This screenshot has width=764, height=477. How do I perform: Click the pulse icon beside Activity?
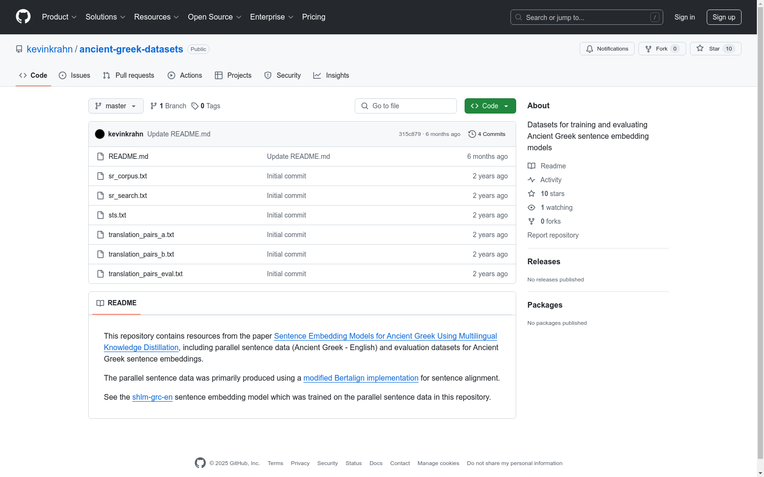point(531,180)
